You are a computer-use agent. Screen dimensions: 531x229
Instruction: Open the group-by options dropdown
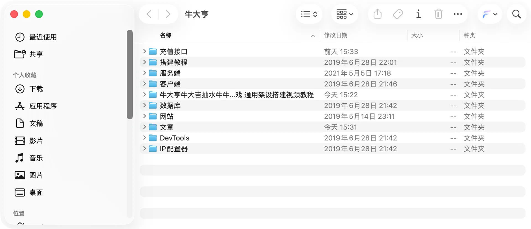click(x=345, y=14)
